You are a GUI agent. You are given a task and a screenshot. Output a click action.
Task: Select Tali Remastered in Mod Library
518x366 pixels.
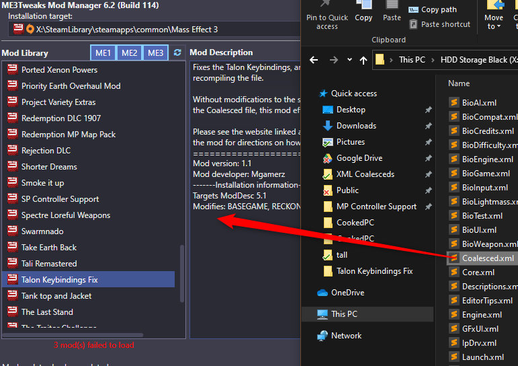click(49, 264)
